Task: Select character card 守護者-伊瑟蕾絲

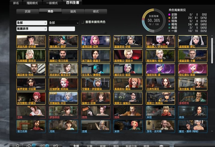Action: [96, 84]
